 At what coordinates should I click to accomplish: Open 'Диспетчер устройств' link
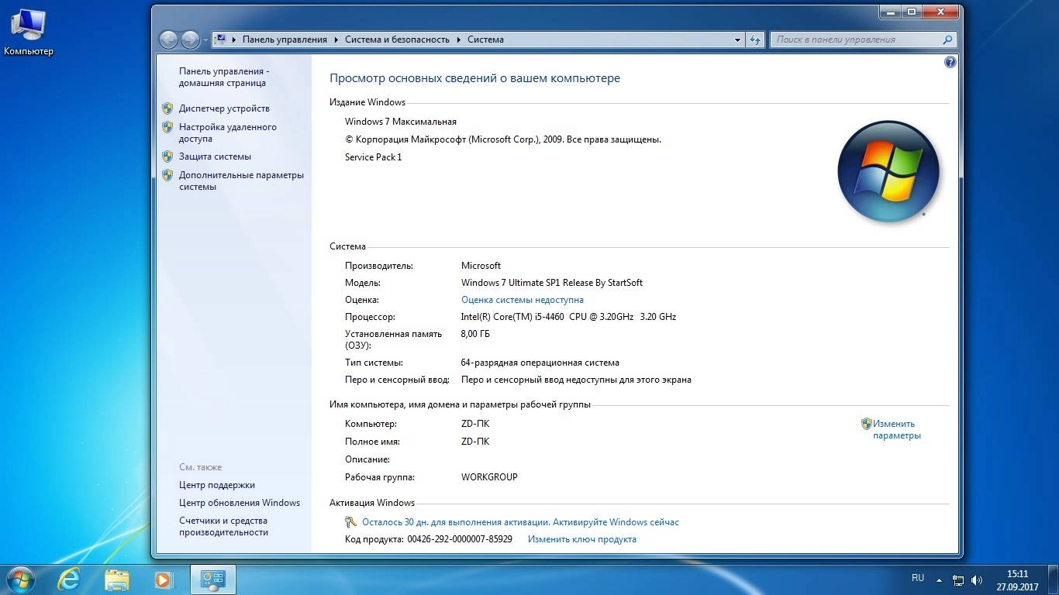pyautogui.click(x=224, y=108)
